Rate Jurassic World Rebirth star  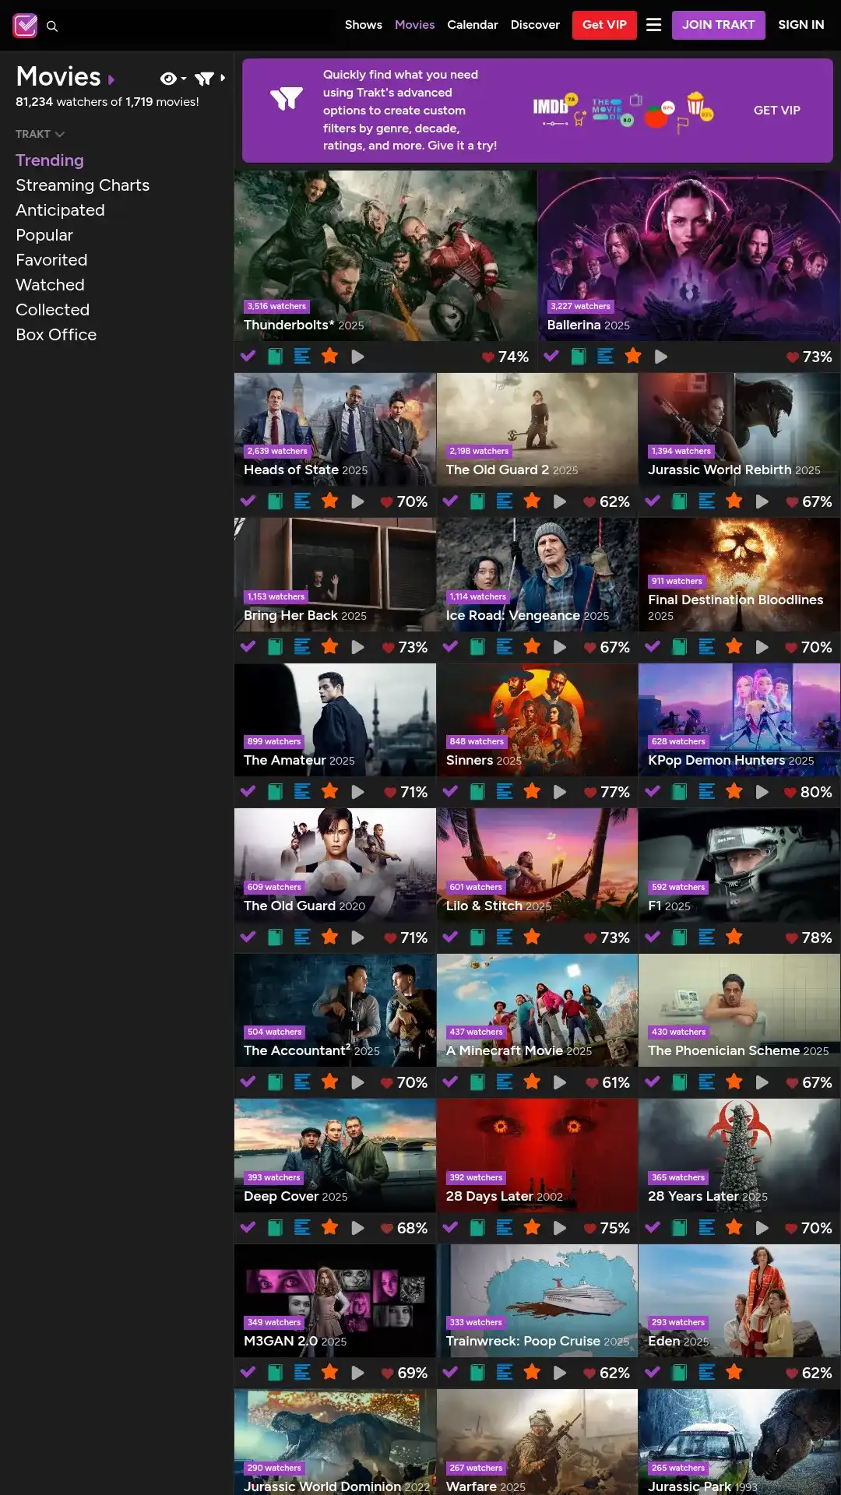pos(734,501)
